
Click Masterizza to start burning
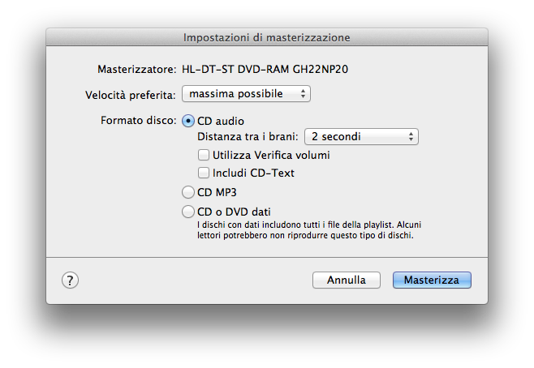point(432,280)
